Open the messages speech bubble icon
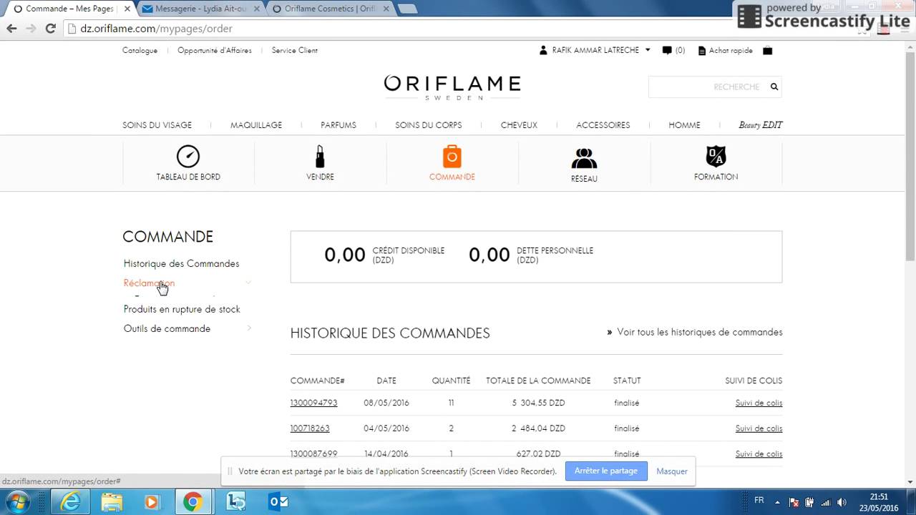This screenshot has height=515, width=916. point(667,51)
